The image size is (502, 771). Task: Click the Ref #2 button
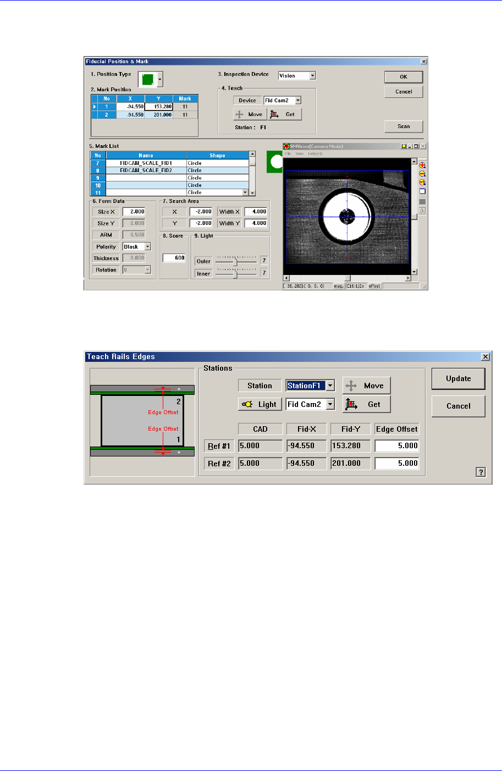tap(219, 464)
